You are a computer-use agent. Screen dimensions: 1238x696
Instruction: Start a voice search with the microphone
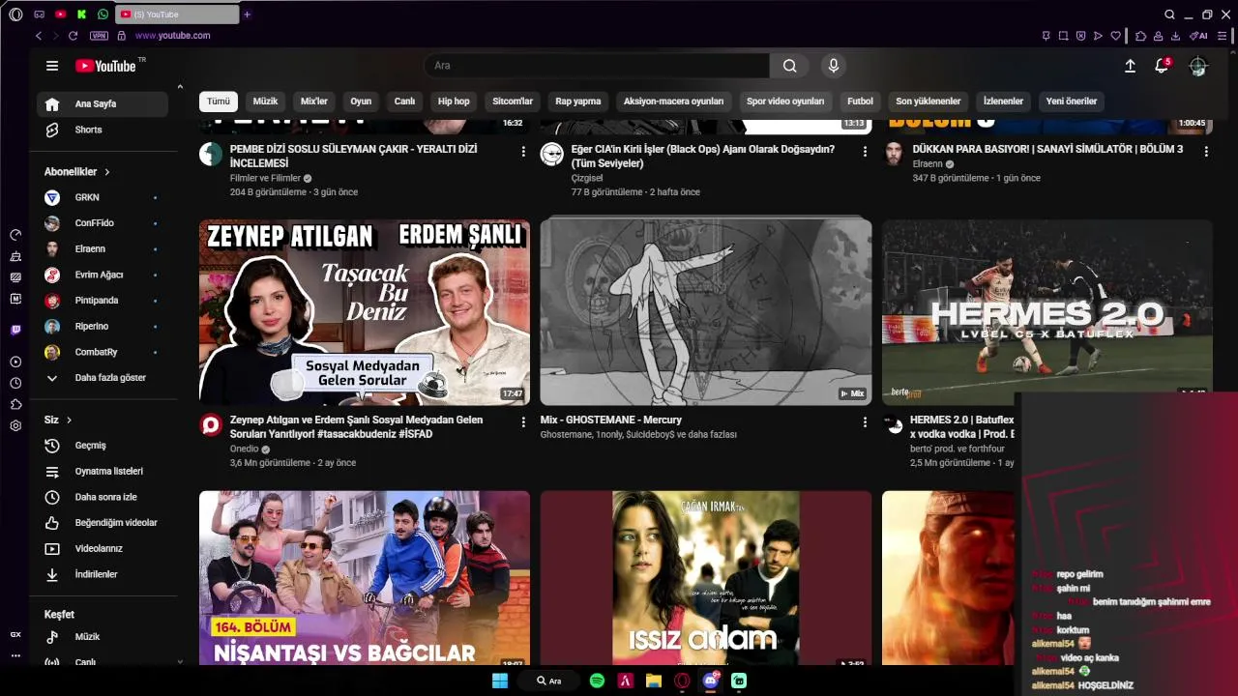833,66
